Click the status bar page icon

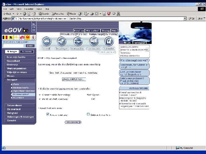click(4, 148)
